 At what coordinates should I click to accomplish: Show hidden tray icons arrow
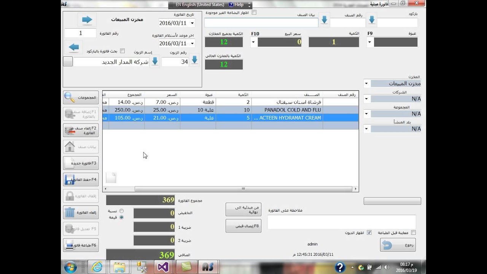coord(352,267)
